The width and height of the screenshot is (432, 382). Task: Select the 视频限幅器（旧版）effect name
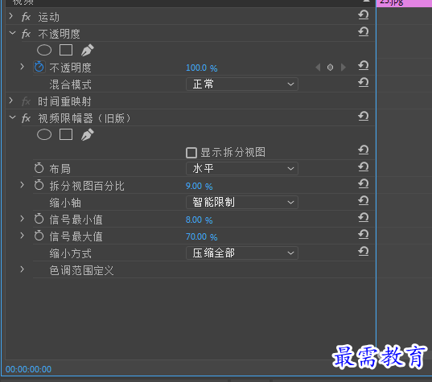click(x=84, y=118)
